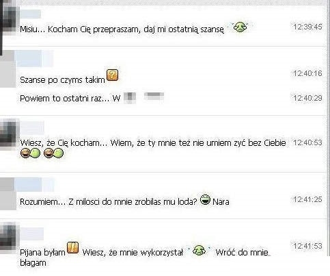Click the blurred sender name above 'Szanse po czyms'
Screen dimensions: 330x276
tap(35, 58)
